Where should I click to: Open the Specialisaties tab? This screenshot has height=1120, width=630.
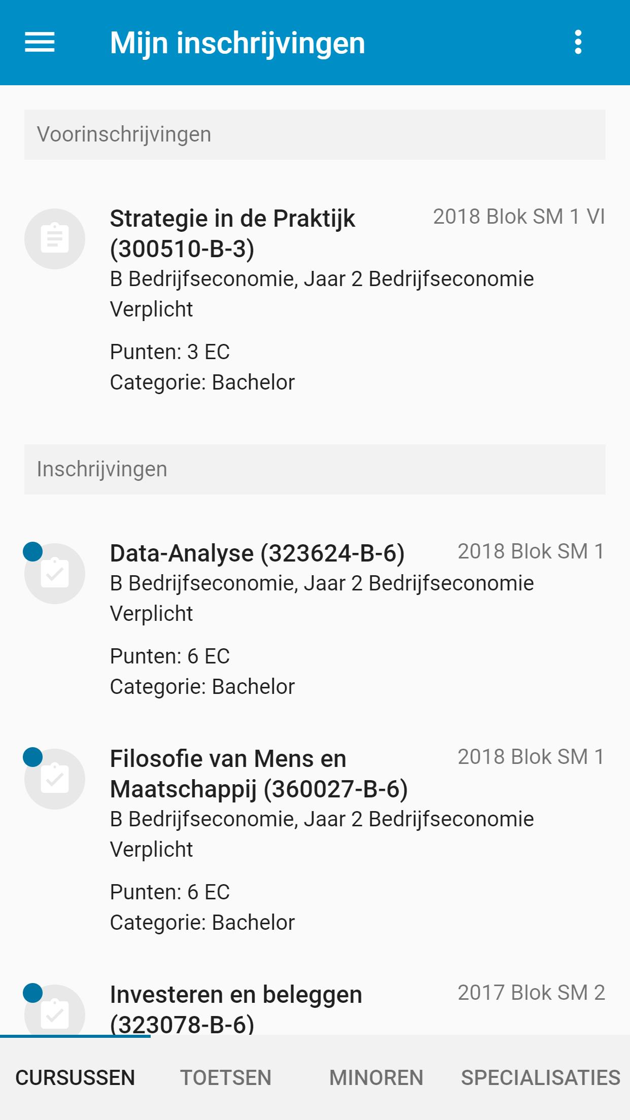point(541,1078)
